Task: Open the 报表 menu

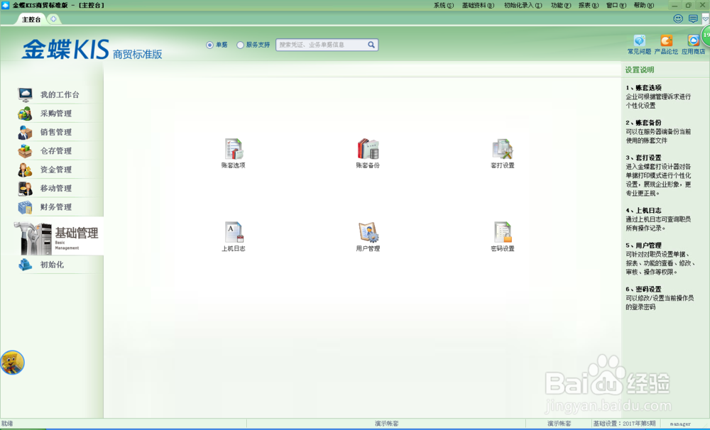Action: 588,6
